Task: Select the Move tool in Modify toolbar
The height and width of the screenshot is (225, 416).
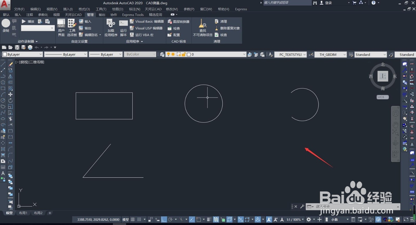Action: pyautogui.click(x=10, y=94)
